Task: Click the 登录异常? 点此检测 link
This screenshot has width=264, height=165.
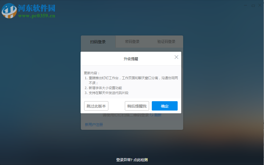Action: pos(132,160)
